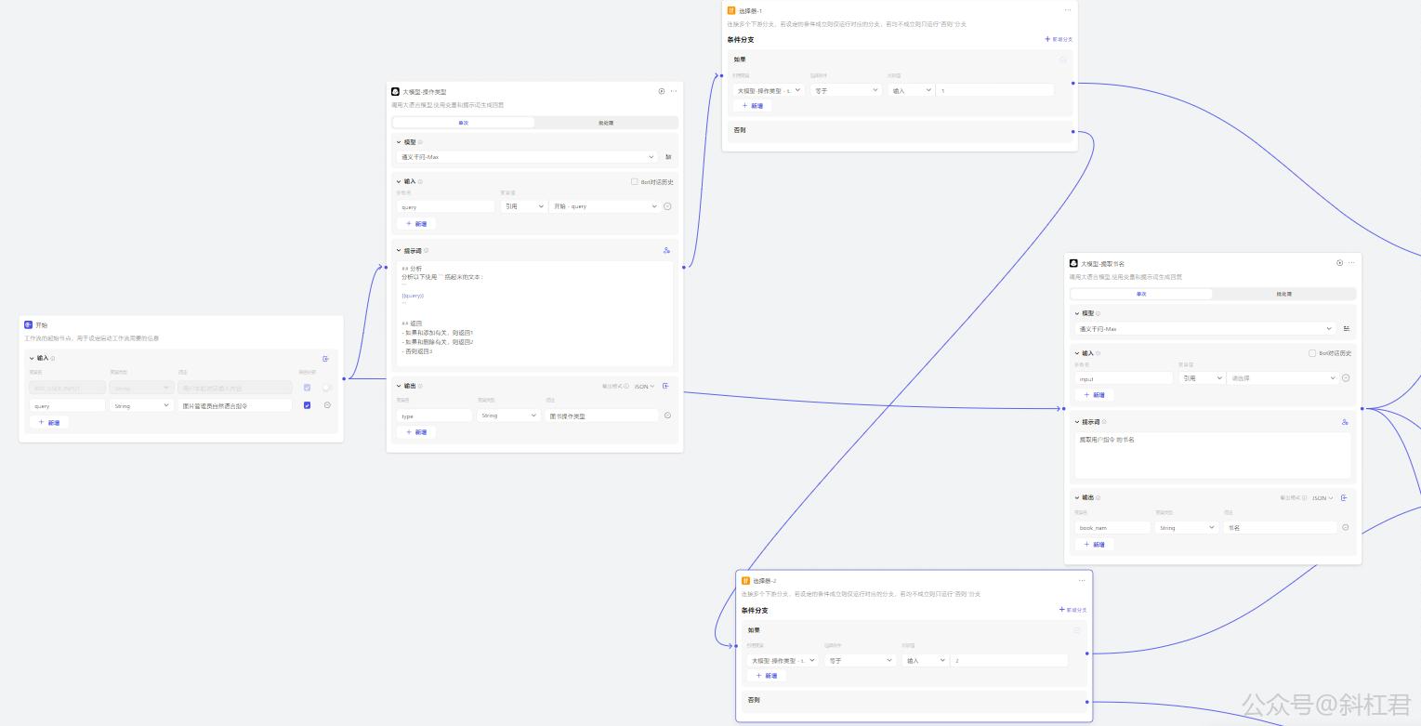Select 批处理 tab in 大模型-操作类型 node
Screen dimensions: 1421x726
pyautogui.click(x=606, y=123)
